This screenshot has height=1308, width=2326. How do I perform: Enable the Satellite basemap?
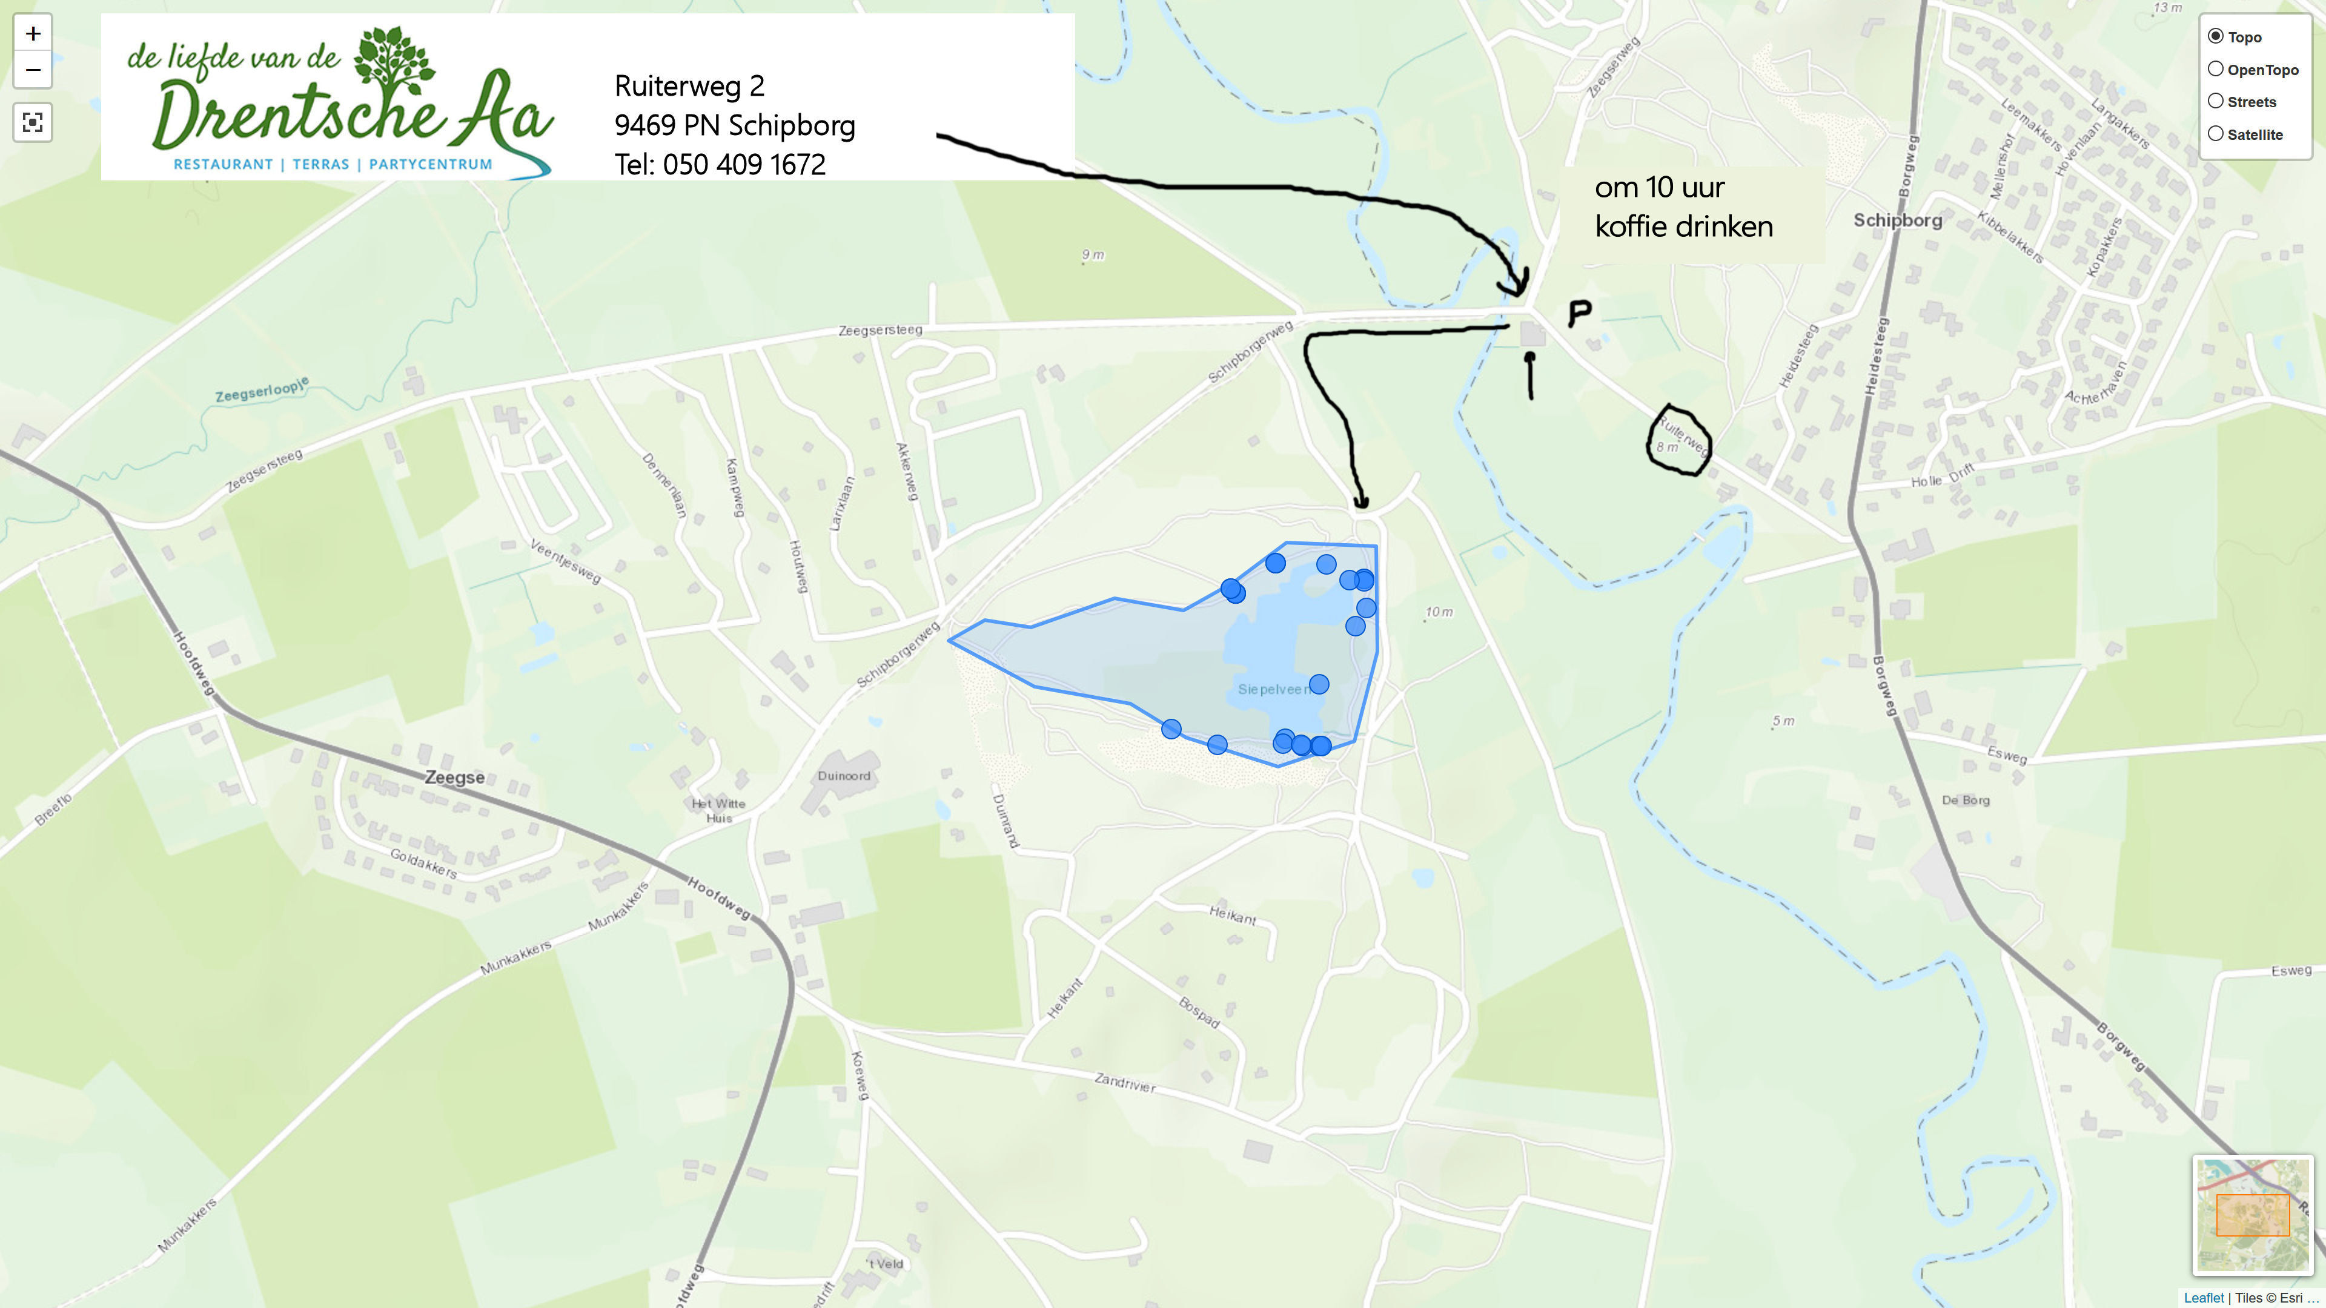click(x=2216, y=134)
